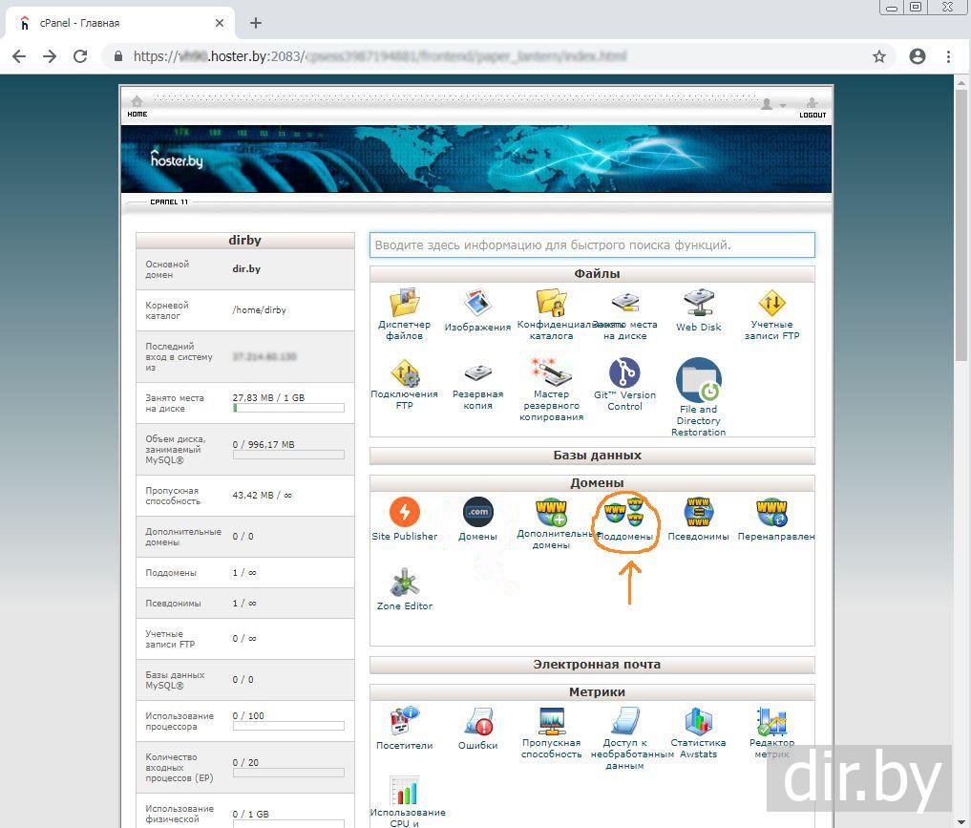Open the Zone Editor icon

tap(405, 583)
